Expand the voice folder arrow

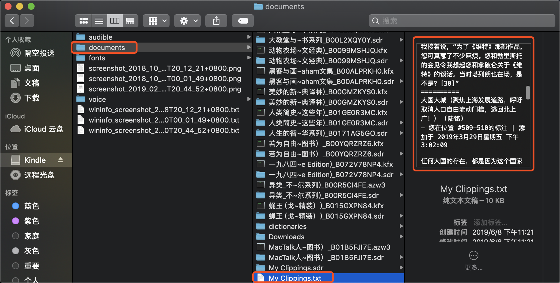click(x=249, y=99)
